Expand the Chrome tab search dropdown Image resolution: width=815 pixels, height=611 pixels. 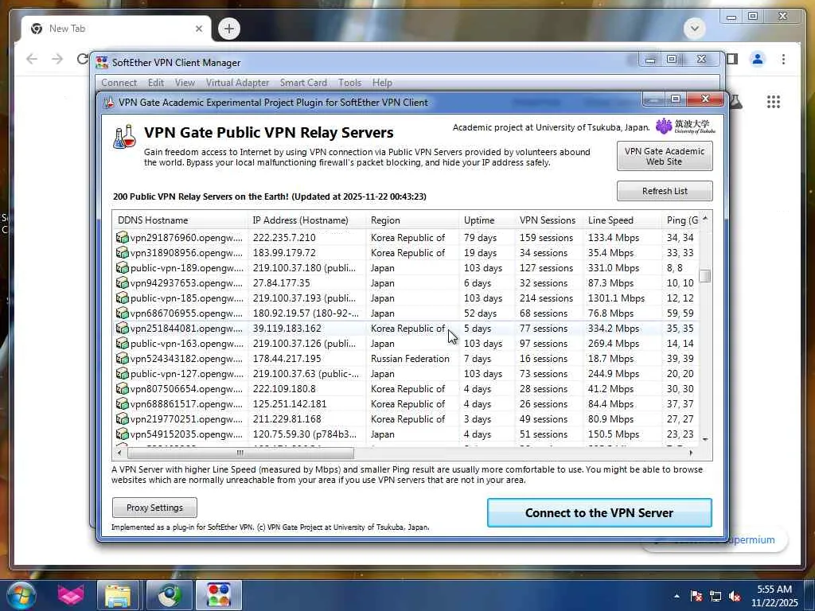click(694, 29)
